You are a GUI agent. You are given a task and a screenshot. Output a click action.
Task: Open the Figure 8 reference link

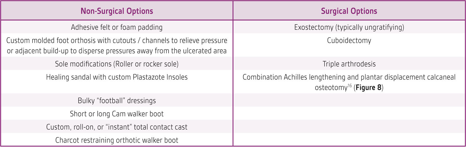(x=368, y=88)
